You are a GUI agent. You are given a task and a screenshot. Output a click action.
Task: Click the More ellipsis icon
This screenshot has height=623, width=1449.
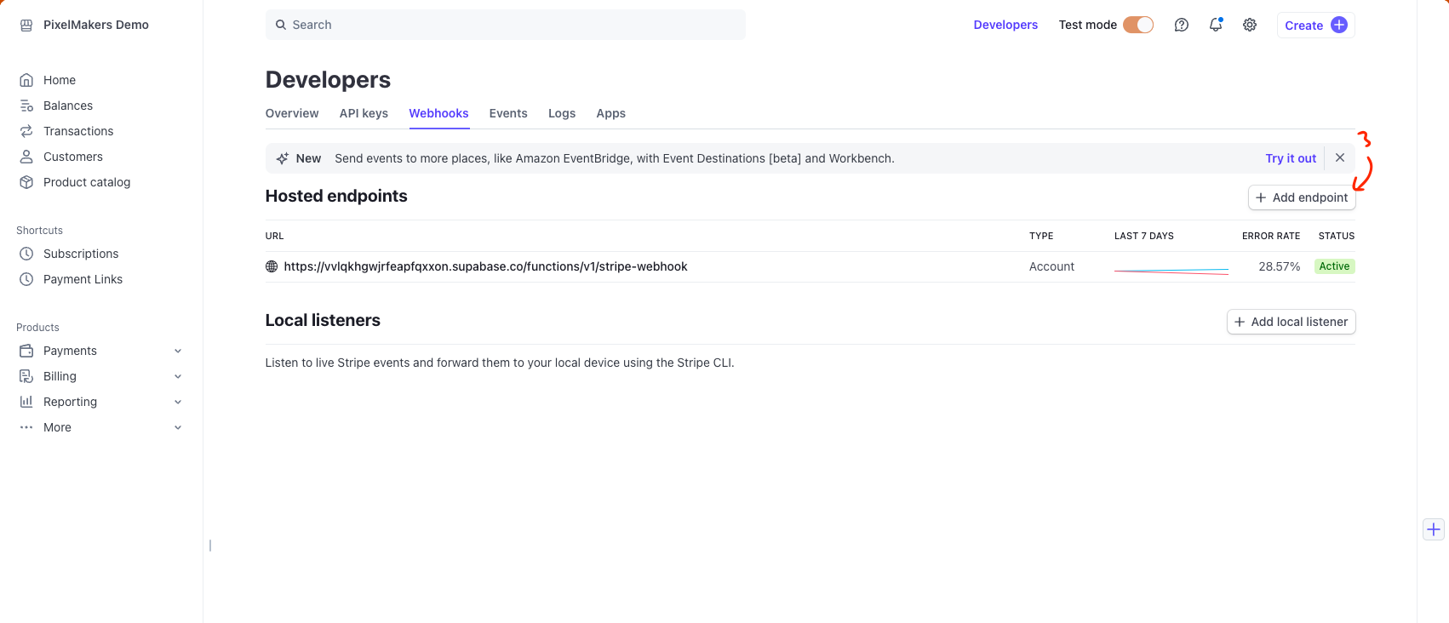coord(26,427)
